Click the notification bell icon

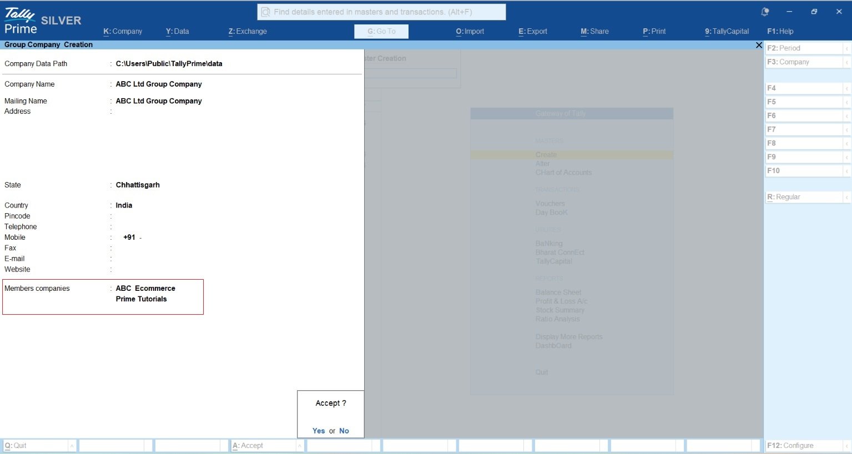pos(765,12)
